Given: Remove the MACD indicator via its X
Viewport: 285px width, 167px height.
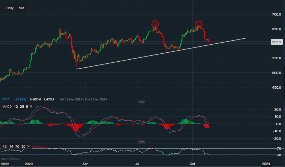Looking at the screenshot, I should [x=30, y=106].
